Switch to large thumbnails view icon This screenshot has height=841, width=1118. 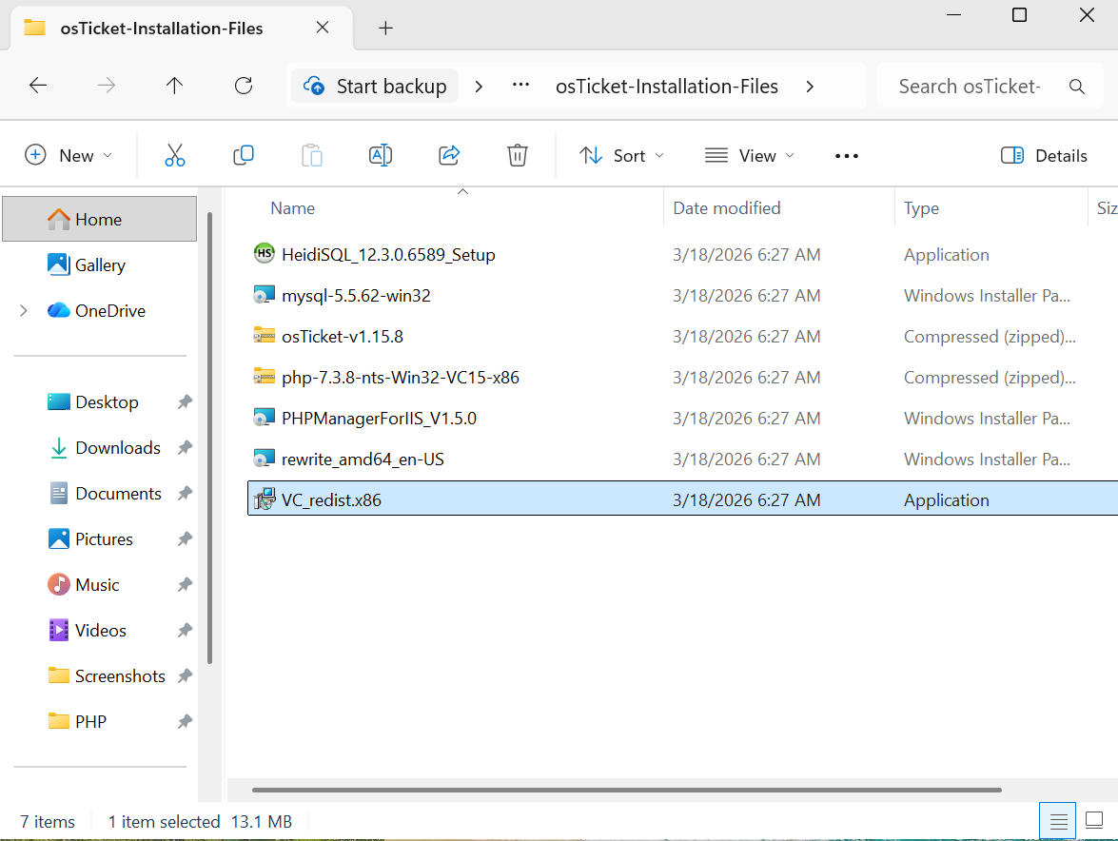pos(1094,821)
